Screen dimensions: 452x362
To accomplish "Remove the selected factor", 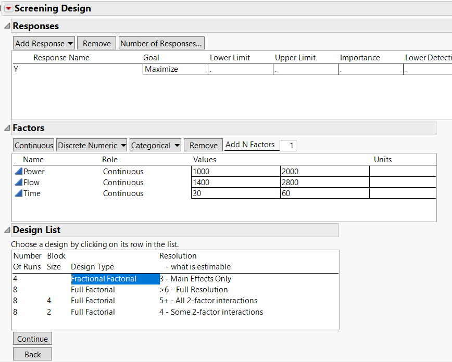I will click(x=203, y=145).
